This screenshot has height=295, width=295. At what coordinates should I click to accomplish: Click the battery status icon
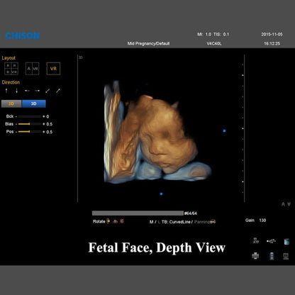coord(272,256)
